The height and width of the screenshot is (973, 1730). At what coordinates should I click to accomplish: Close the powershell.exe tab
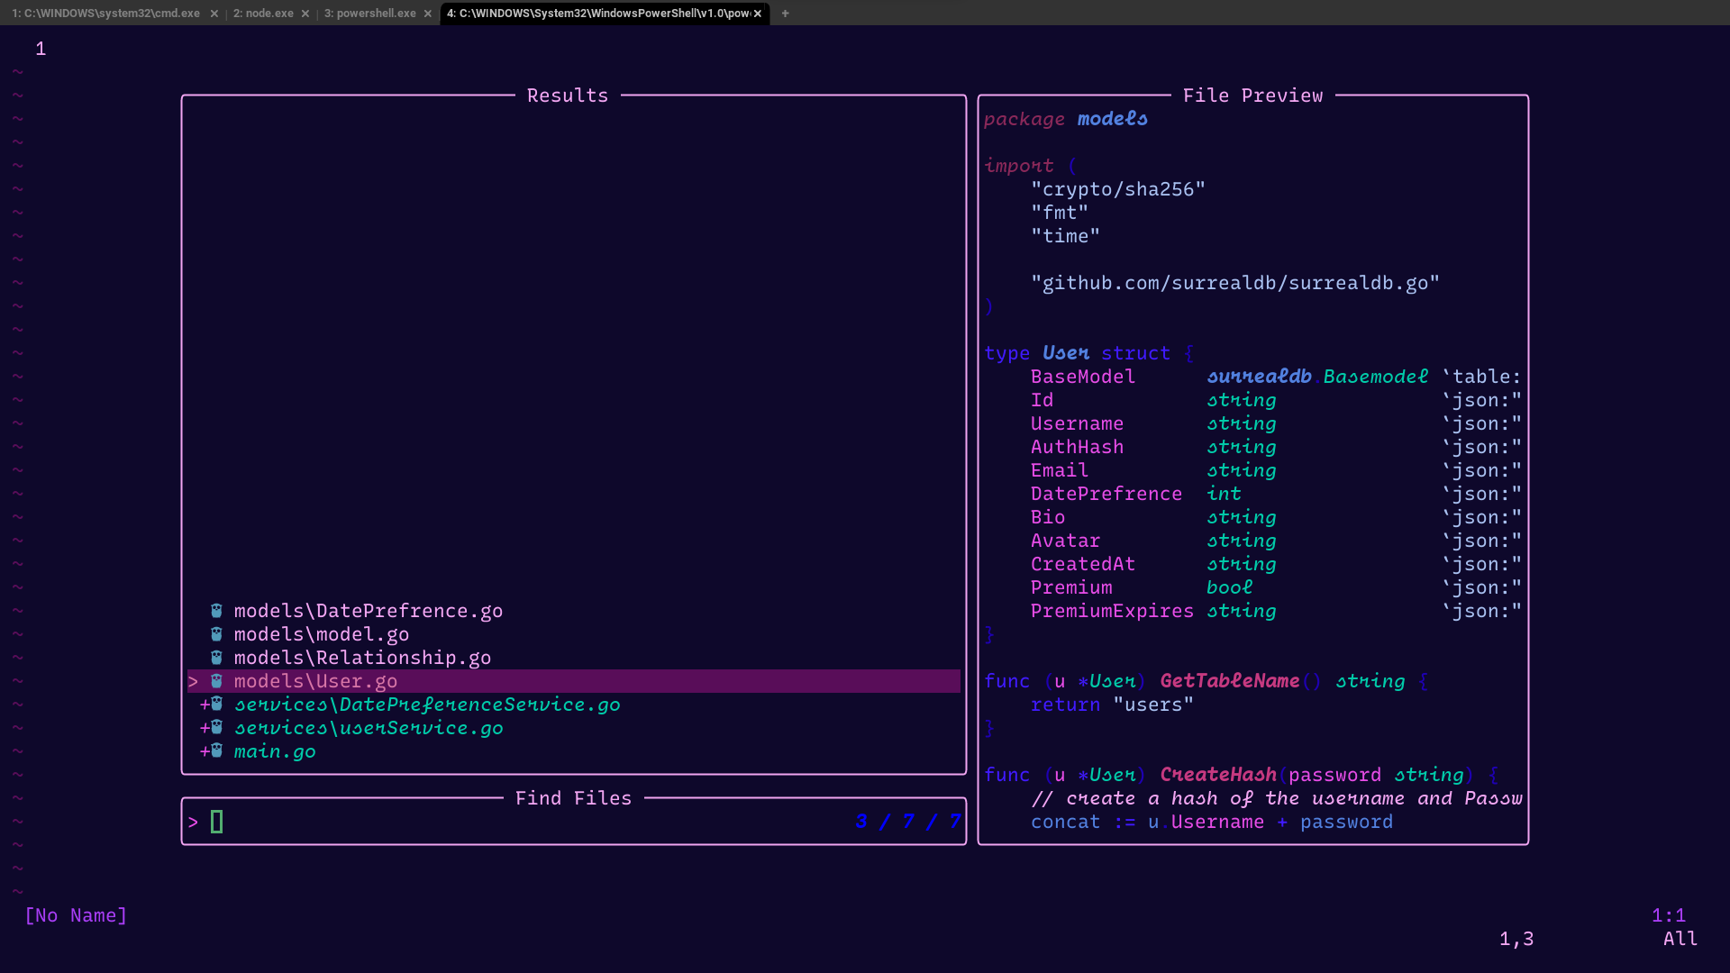(x=428, y=14)
